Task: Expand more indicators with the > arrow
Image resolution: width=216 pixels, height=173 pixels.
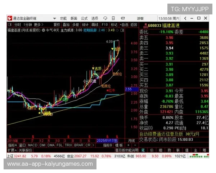Action: coord(93,145)
